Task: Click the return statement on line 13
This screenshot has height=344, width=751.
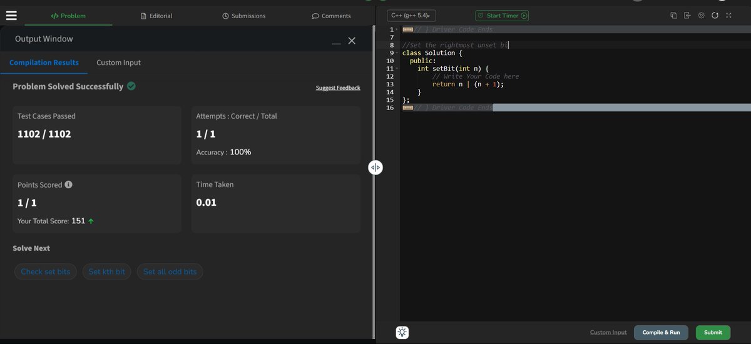Action: coord(467,84)
